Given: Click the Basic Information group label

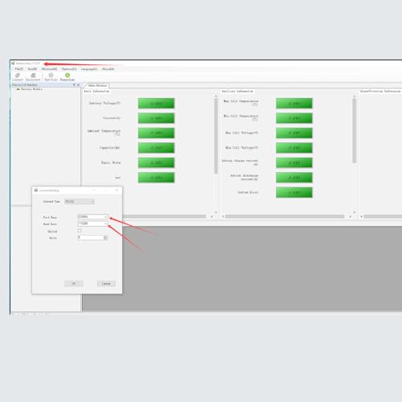Looking at the screenshot, I should point(96,92).
